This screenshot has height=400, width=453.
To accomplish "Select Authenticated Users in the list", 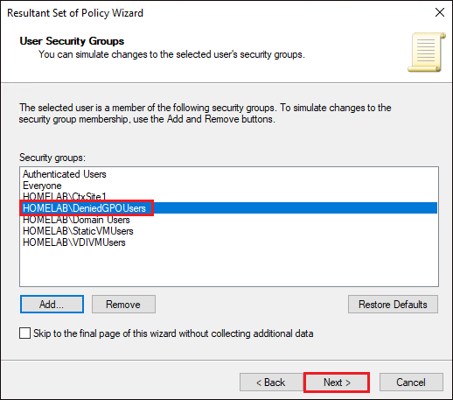I will (x=65, y=174).
